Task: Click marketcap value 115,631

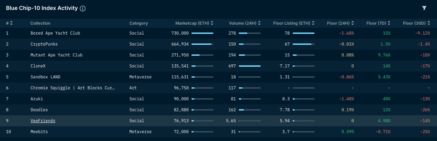Action: pos(180,77)
